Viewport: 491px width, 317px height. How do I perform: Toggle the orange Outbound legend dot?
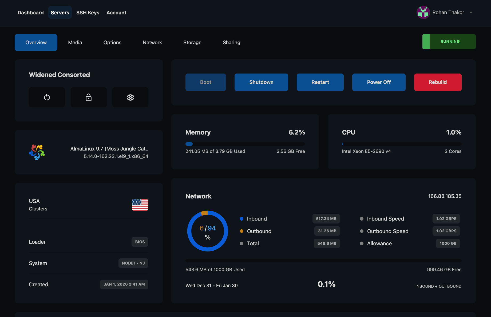pyautogui.click(x=241, y=231)
